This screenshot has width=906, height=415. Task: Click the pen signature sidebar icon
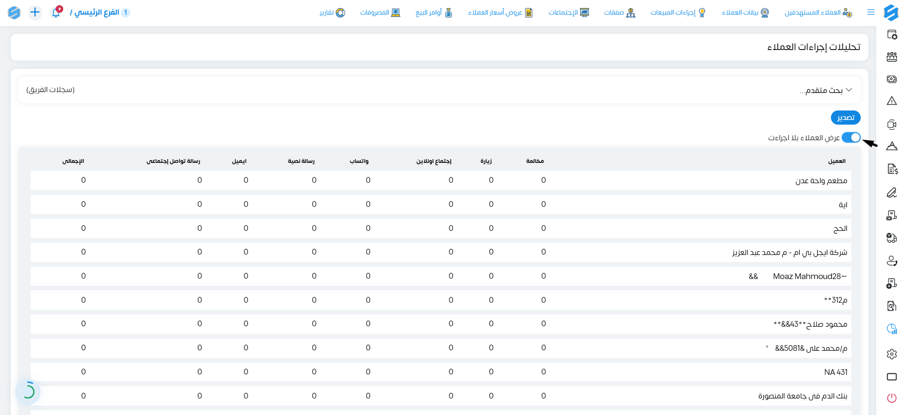coord(892,192)
